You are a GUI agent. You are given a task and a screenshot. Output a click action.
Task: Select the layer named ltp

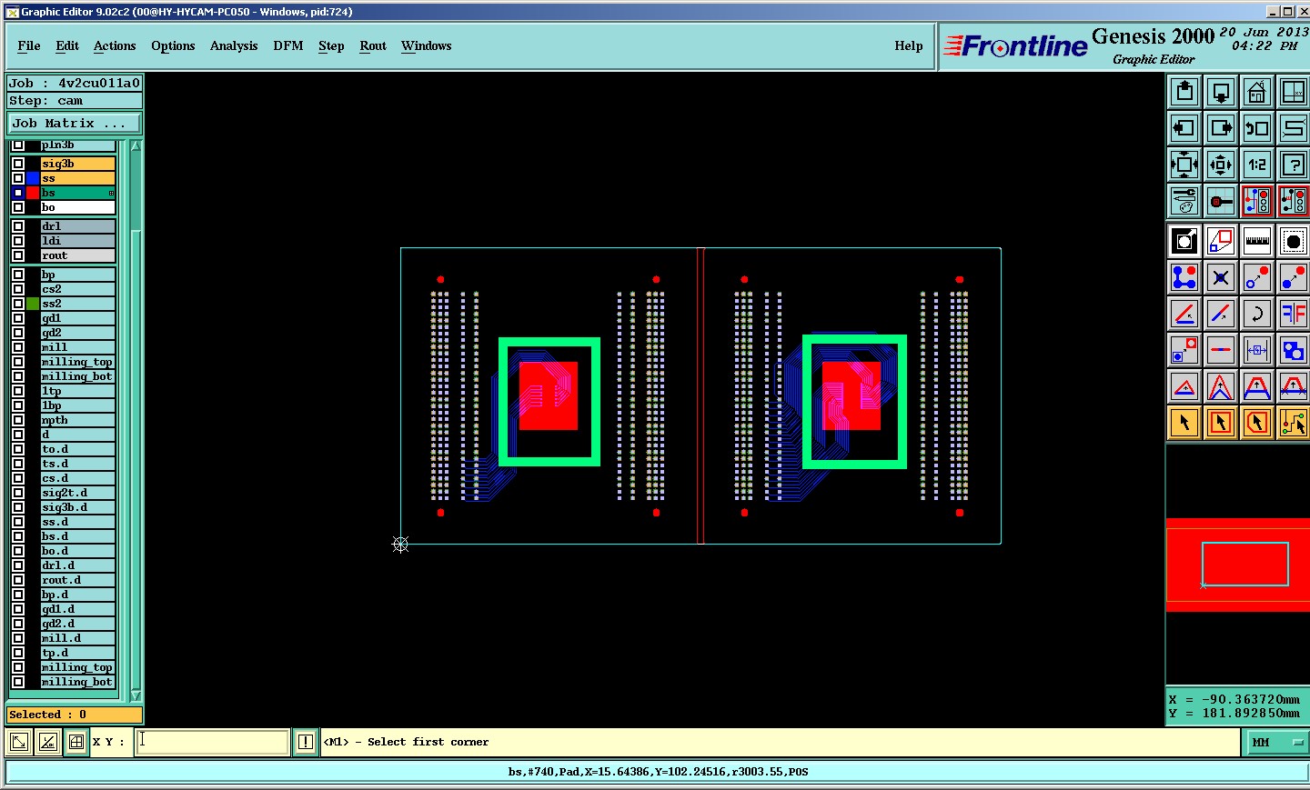(x=78, y=391)
